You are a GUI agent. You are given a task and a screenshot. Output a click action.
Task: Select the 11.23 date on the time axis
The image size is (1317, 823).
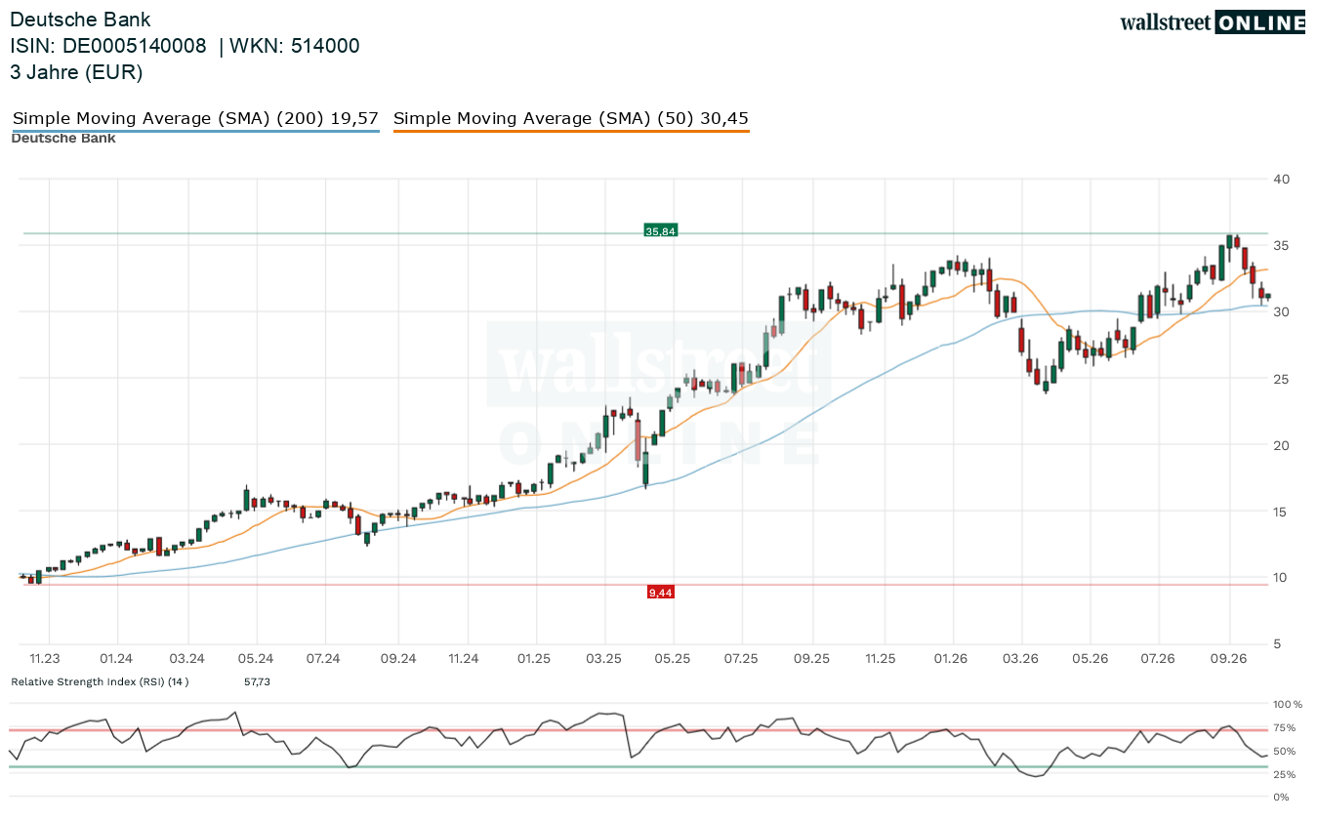pos(45,659)
